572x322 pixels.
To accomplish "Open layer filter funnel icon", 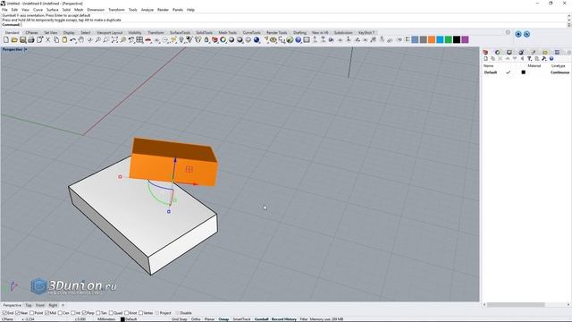I will click(529, 58).
